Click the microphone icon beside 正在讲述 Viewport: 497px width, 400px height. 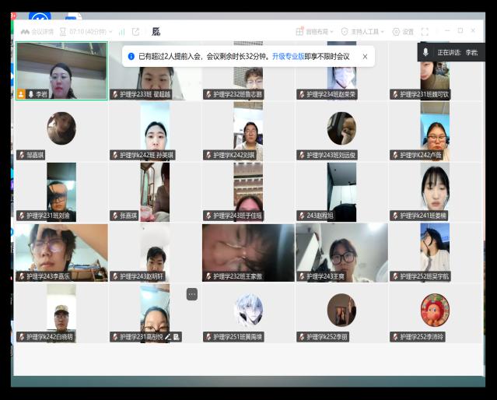pos(425,52)
